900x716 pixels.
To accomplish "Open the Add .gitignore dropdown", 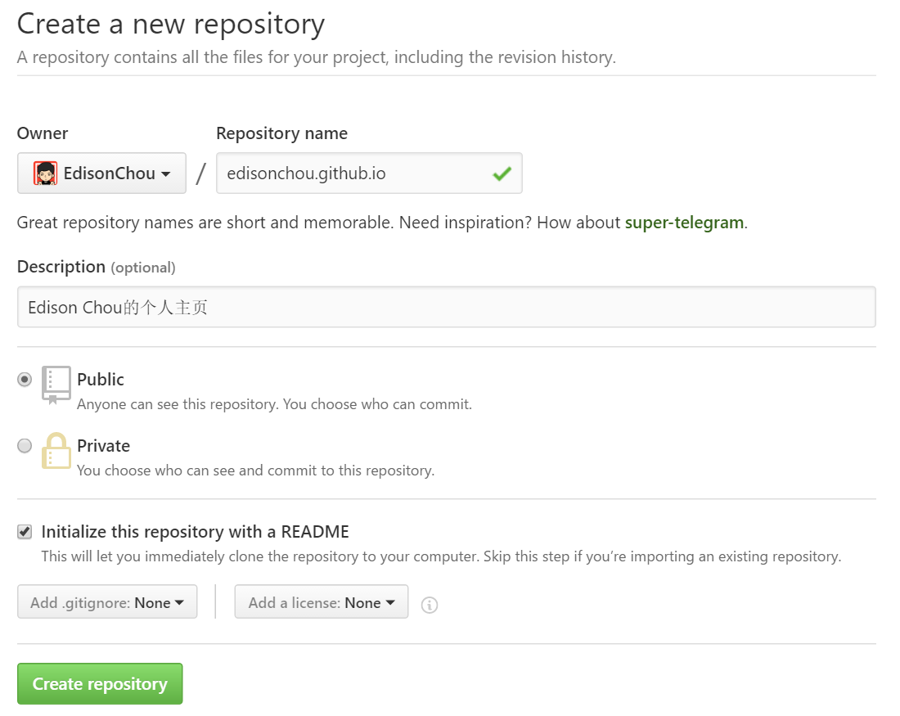I will coord(107,602).
